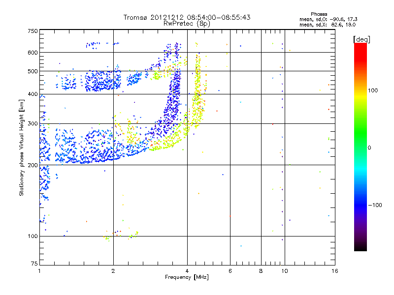Click the "2" frequency axis tick label
Viewport: 394px width, 295px height.
113,271
